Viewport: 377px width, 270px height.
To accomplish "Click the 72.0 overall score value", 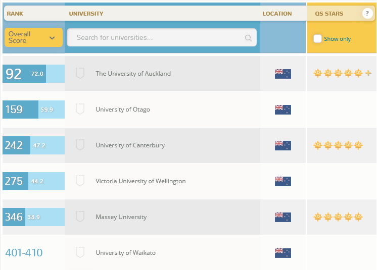I will coord(37,74).
